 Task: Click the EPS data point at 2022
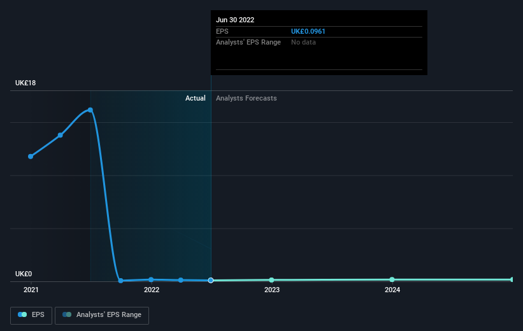click(x=151, y=279)
